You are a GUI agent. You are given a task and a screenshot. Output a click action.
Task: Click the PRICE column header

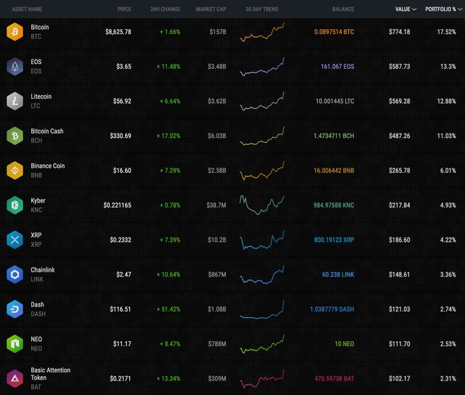point(124,9)
